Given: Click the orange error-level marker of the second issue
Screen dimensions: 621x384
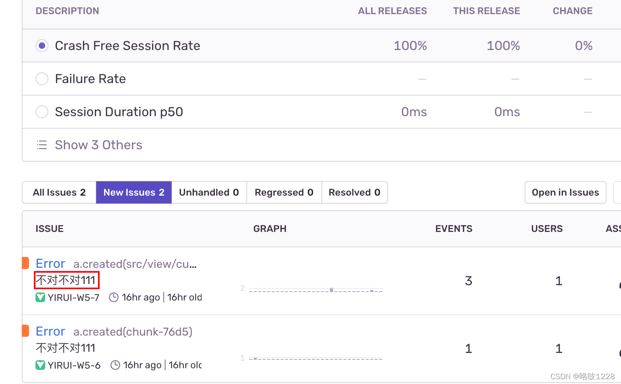Looking at the screenshot, I should (x=25, y=331).
